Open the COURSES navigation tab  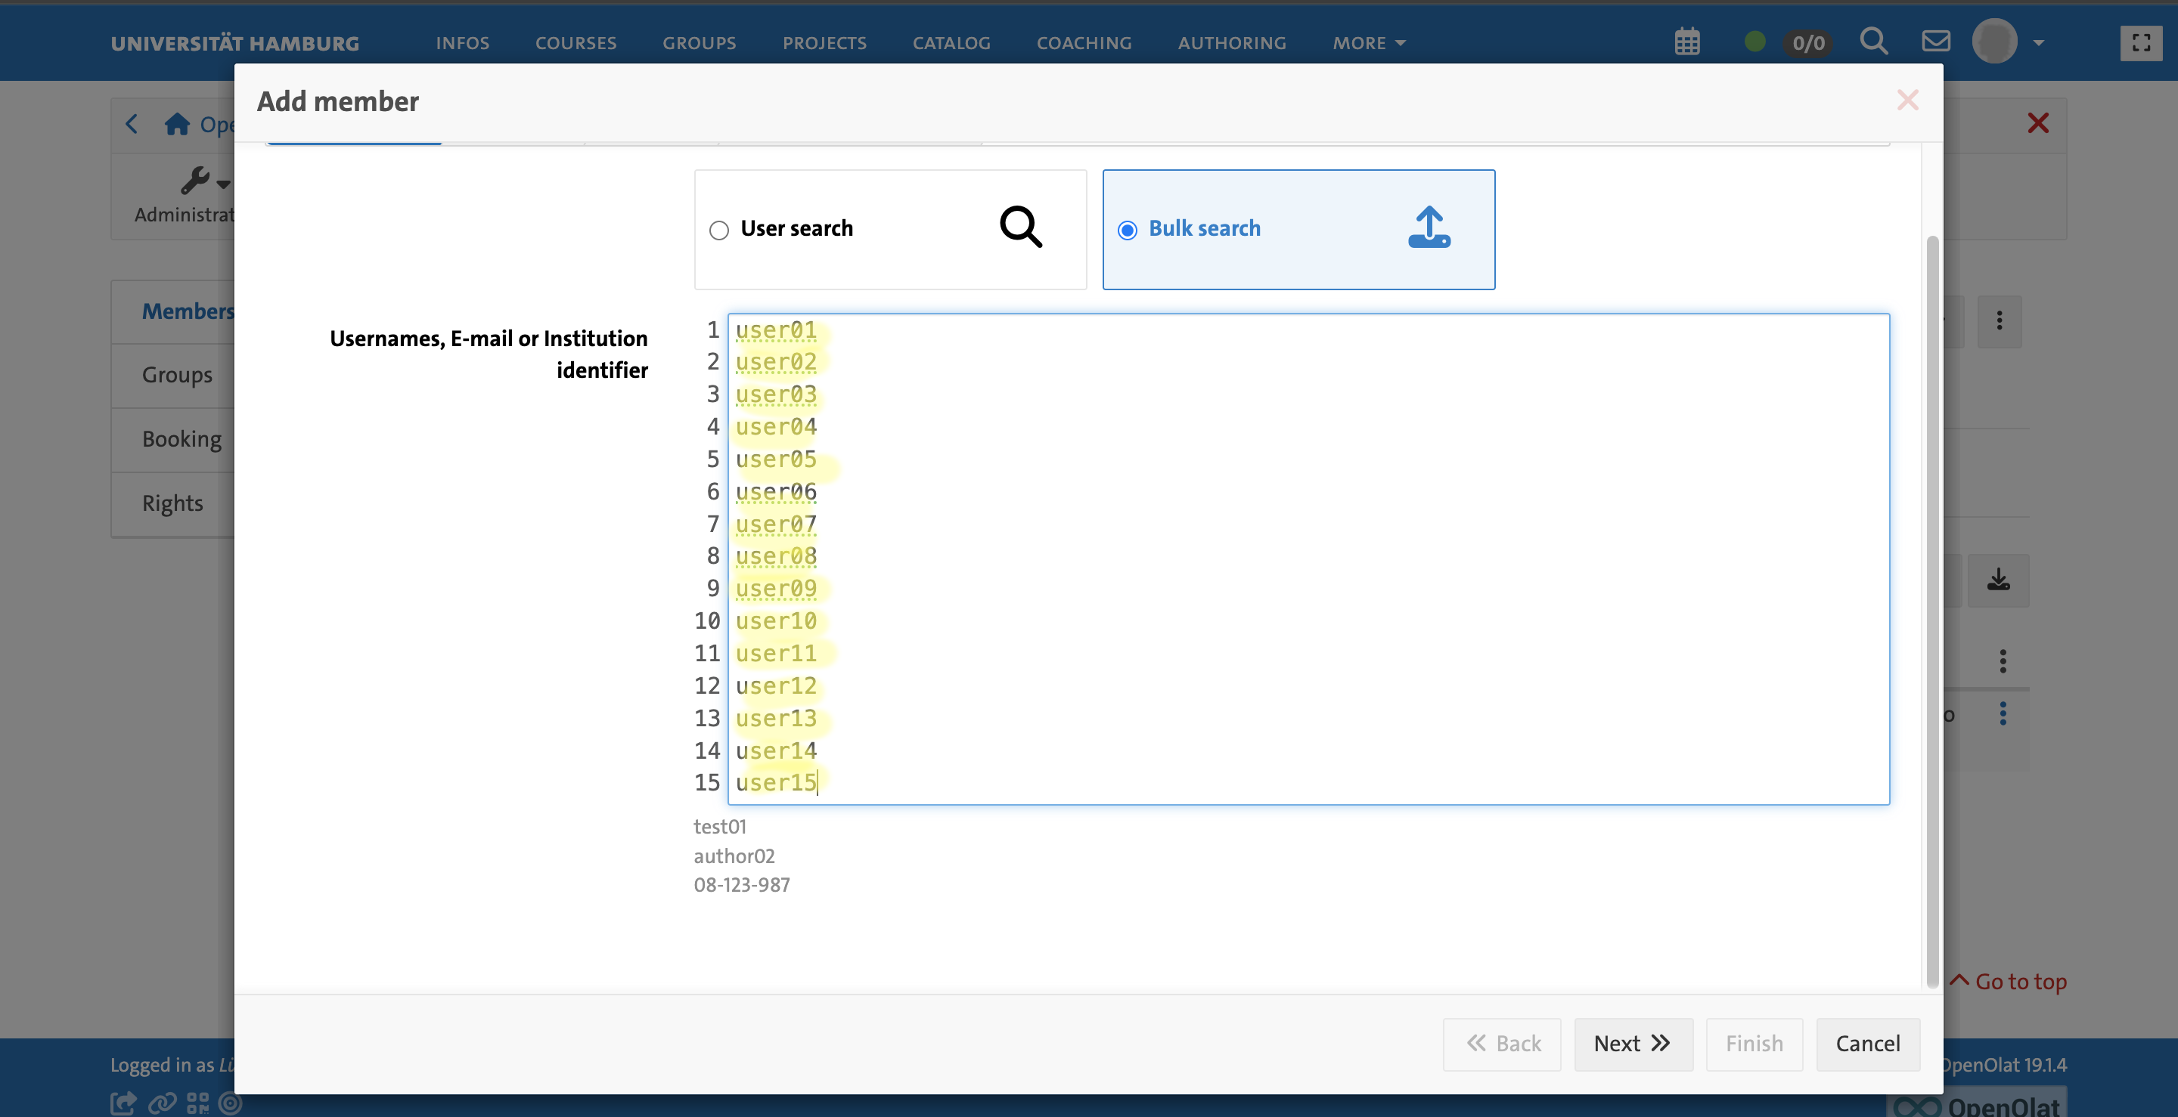(575, 42)
